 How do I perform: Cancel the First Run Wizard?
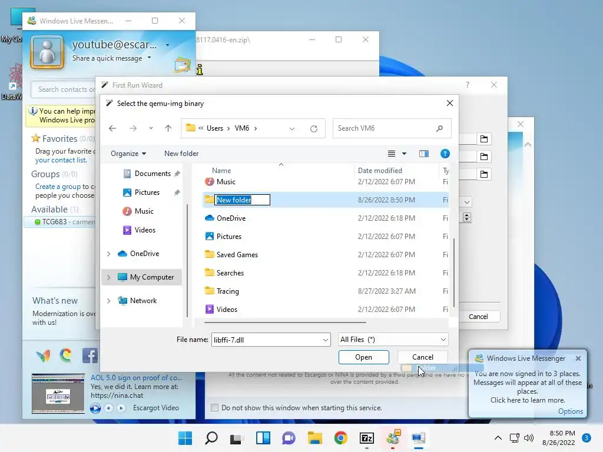478,317
